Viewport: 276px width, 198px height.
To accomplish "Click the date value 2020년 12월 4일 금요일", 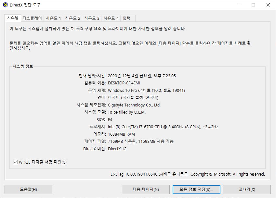I will pyautogui.click(x=129, y=76).
